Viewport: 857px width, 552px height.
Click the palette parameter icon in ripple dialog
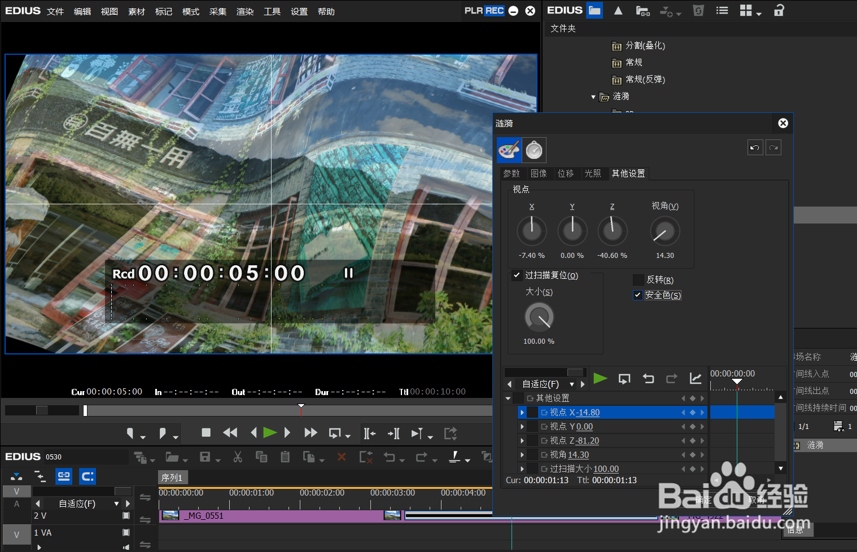tap(509, 150)
